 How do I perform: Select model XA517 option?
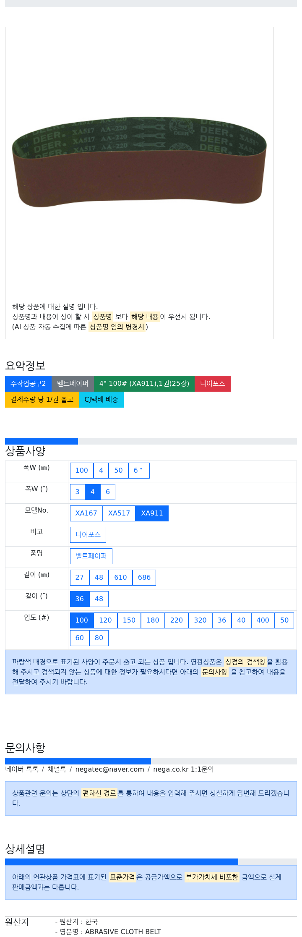(119, 513)
